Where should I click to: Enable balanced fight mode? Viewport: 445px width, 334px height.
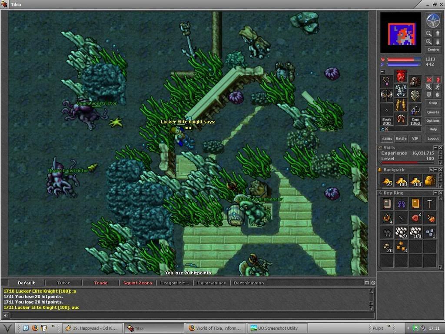pyautogui.click(x=429, y=87)
